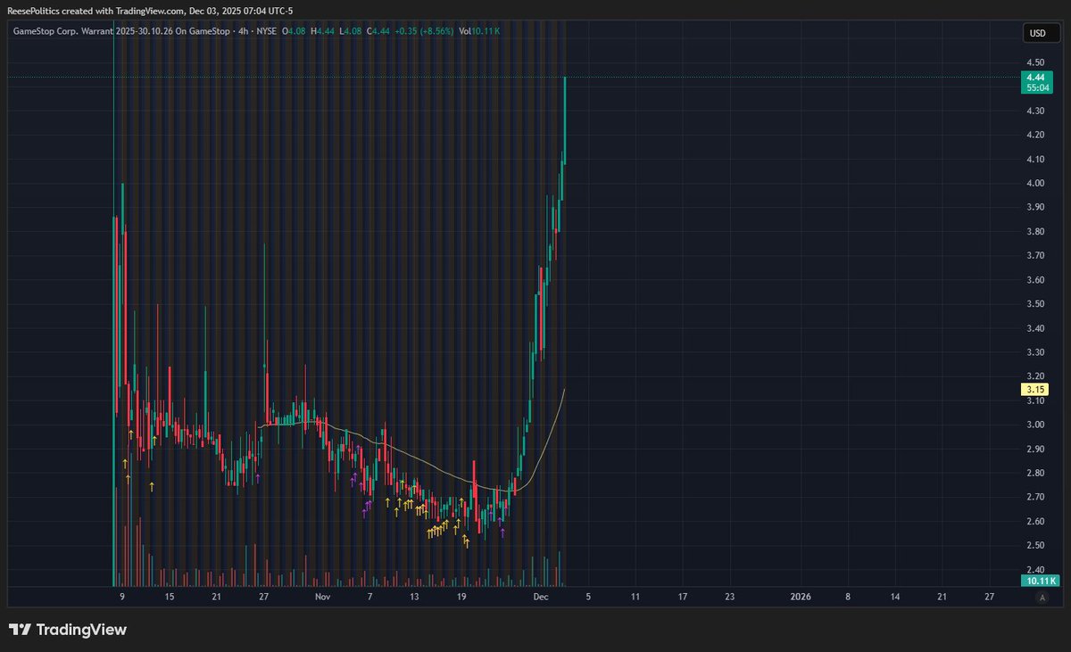The height and width of the screenshot is (652, 1071).
Task: Click the 2.60 price axis label
Action: point(1035,521)
